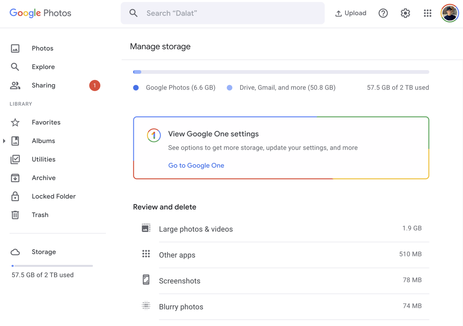Click the main storage progress bar
This screenshot has width=463, height=326.
pyautogui.click(x=281, y=72)
